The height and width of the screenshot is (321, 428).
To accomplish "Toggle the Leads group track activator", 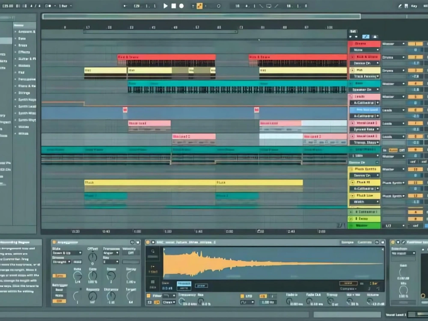I will coord(415,97).
